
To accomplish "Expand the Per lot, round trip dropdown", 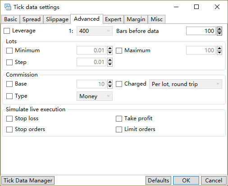I will 186,84.
